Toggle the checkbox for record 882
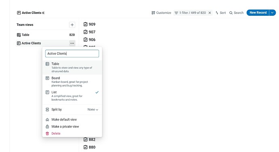This screenshot has height=152, width=279. 85,139
